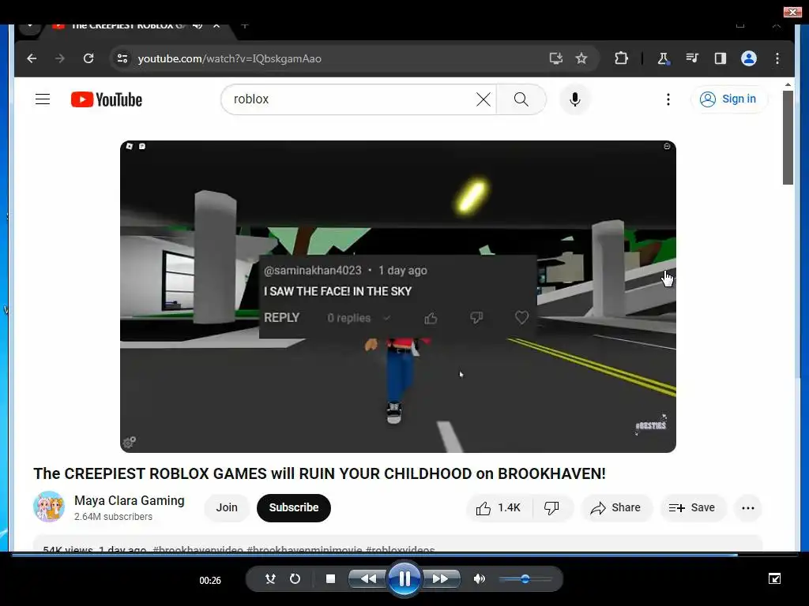Open a new browser tab
Image resolution: width=809 pixels, height=606 pixels.
245,26
